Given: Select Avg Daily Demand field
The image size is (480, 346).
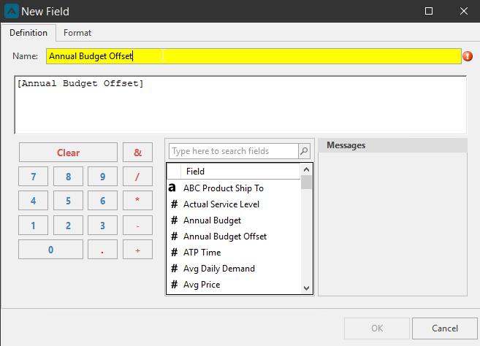Looking at the screenshot, I should [219, 269].
